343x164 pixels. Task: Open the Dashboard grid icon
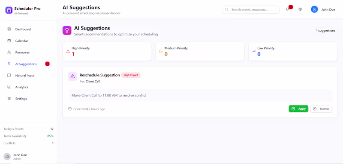(x=9, y=29)
